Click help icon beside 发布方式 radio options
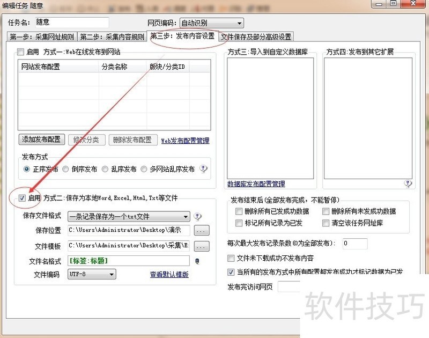429x338 pixels. (x=204, y=168)
